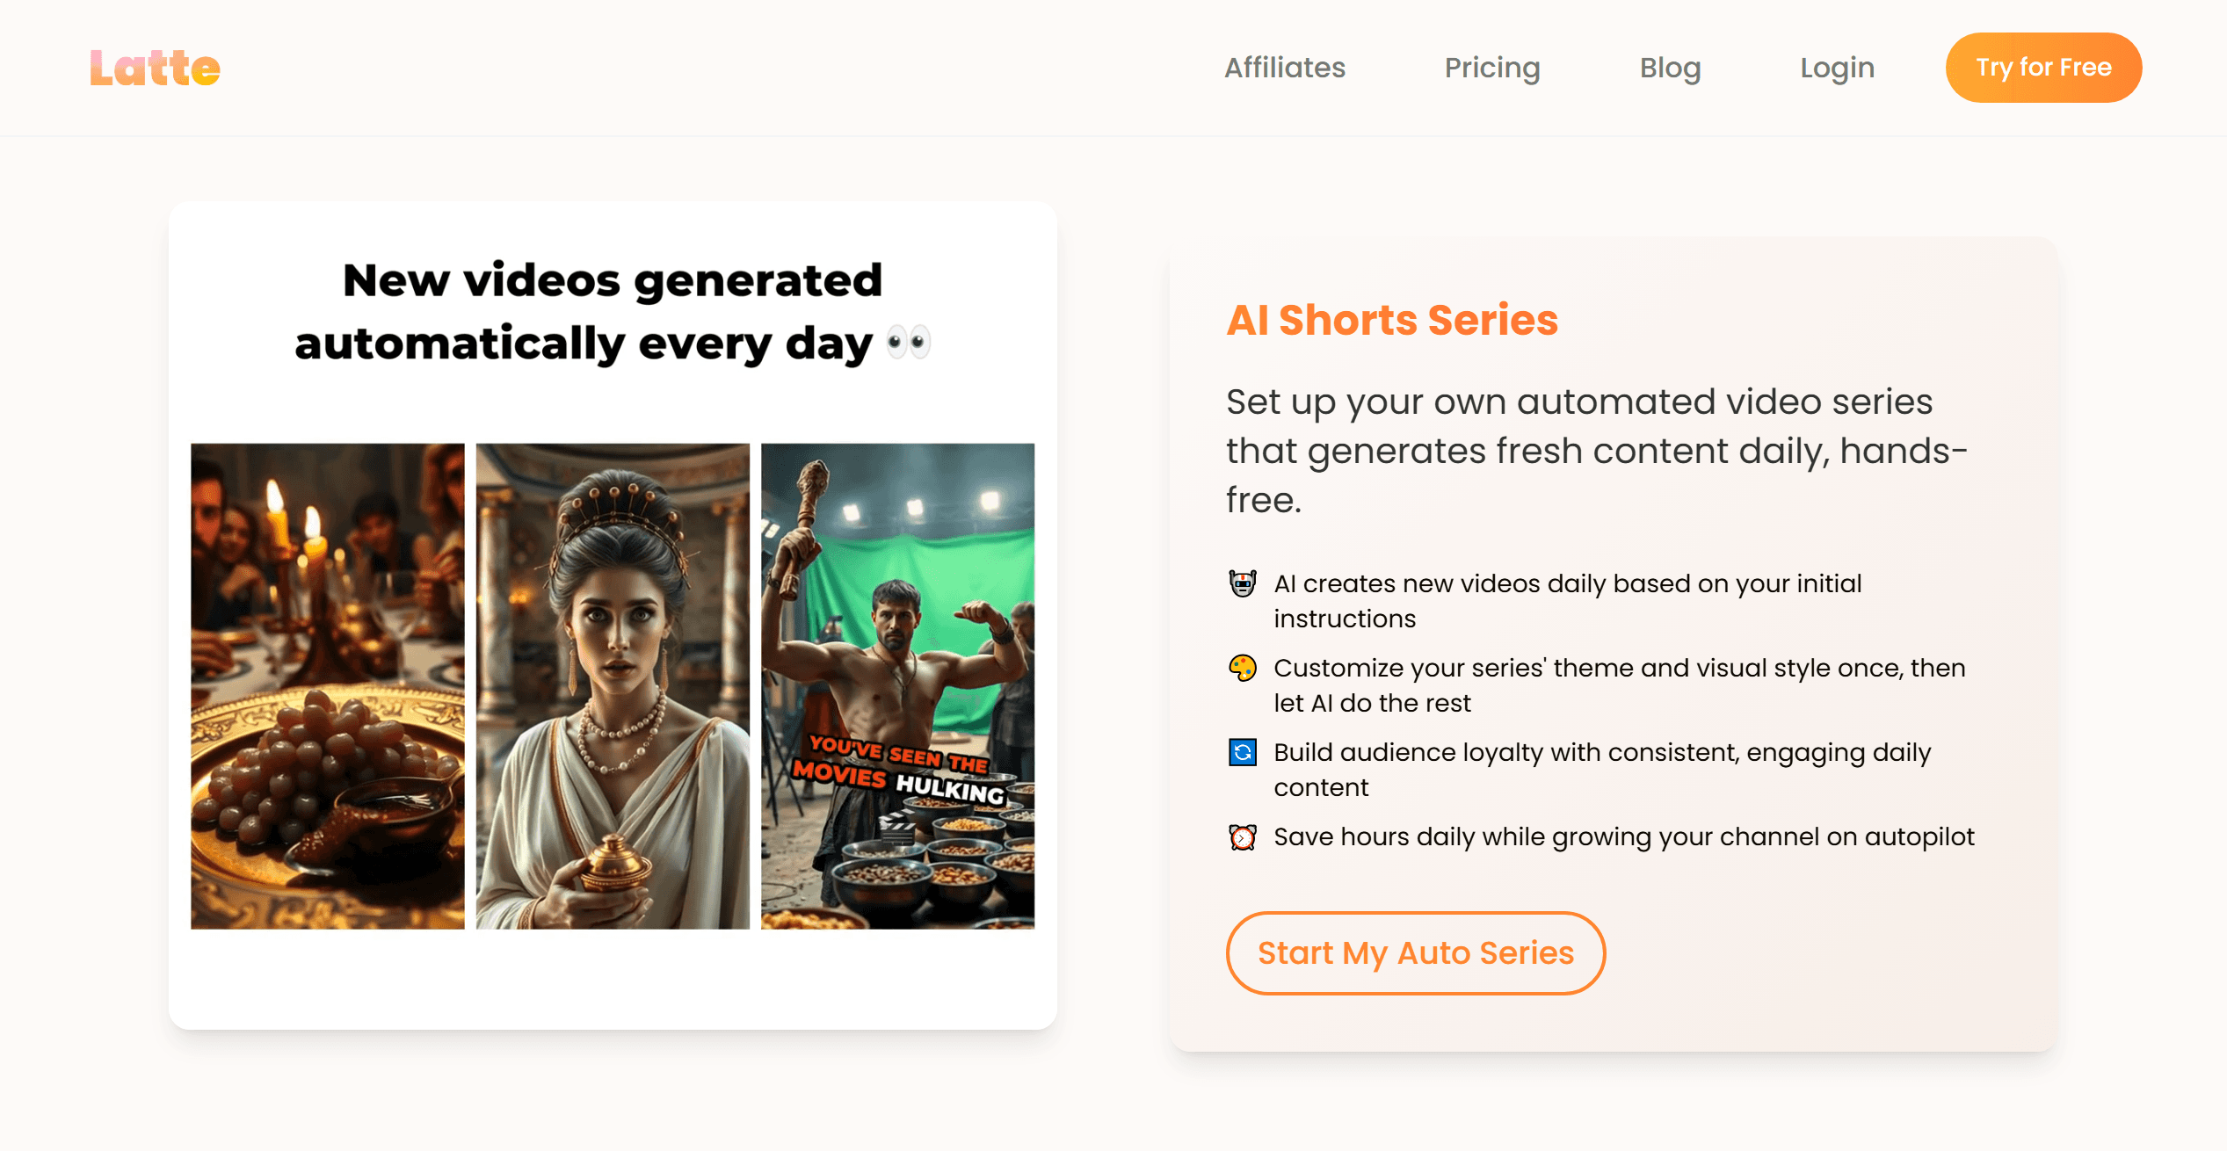
Task: Click the robot emoji icon
Action: (1242, 583)
